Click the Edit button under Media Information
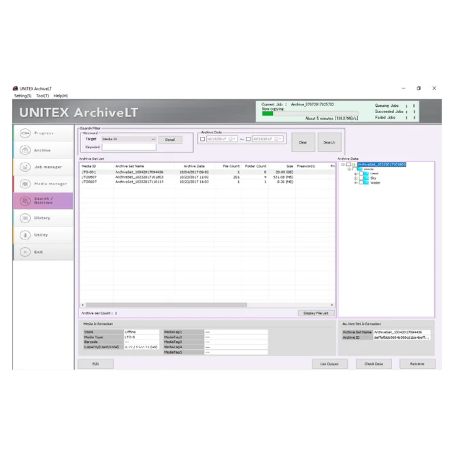The width and height of the screenshot is (456, 456). (96, 364)
